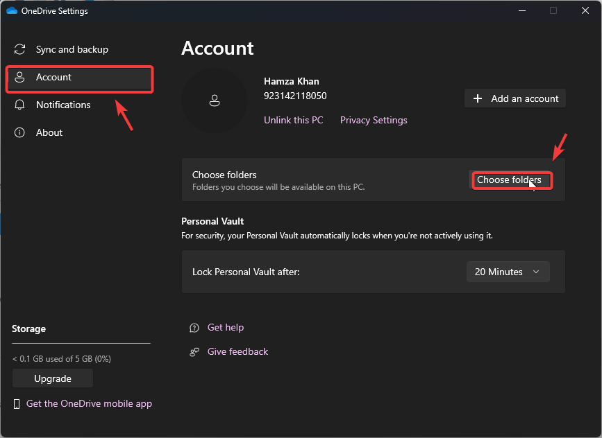Click the Account person icon in sidebar
The width and height of the screenshot is (602, 438).
tap(20, 78)
